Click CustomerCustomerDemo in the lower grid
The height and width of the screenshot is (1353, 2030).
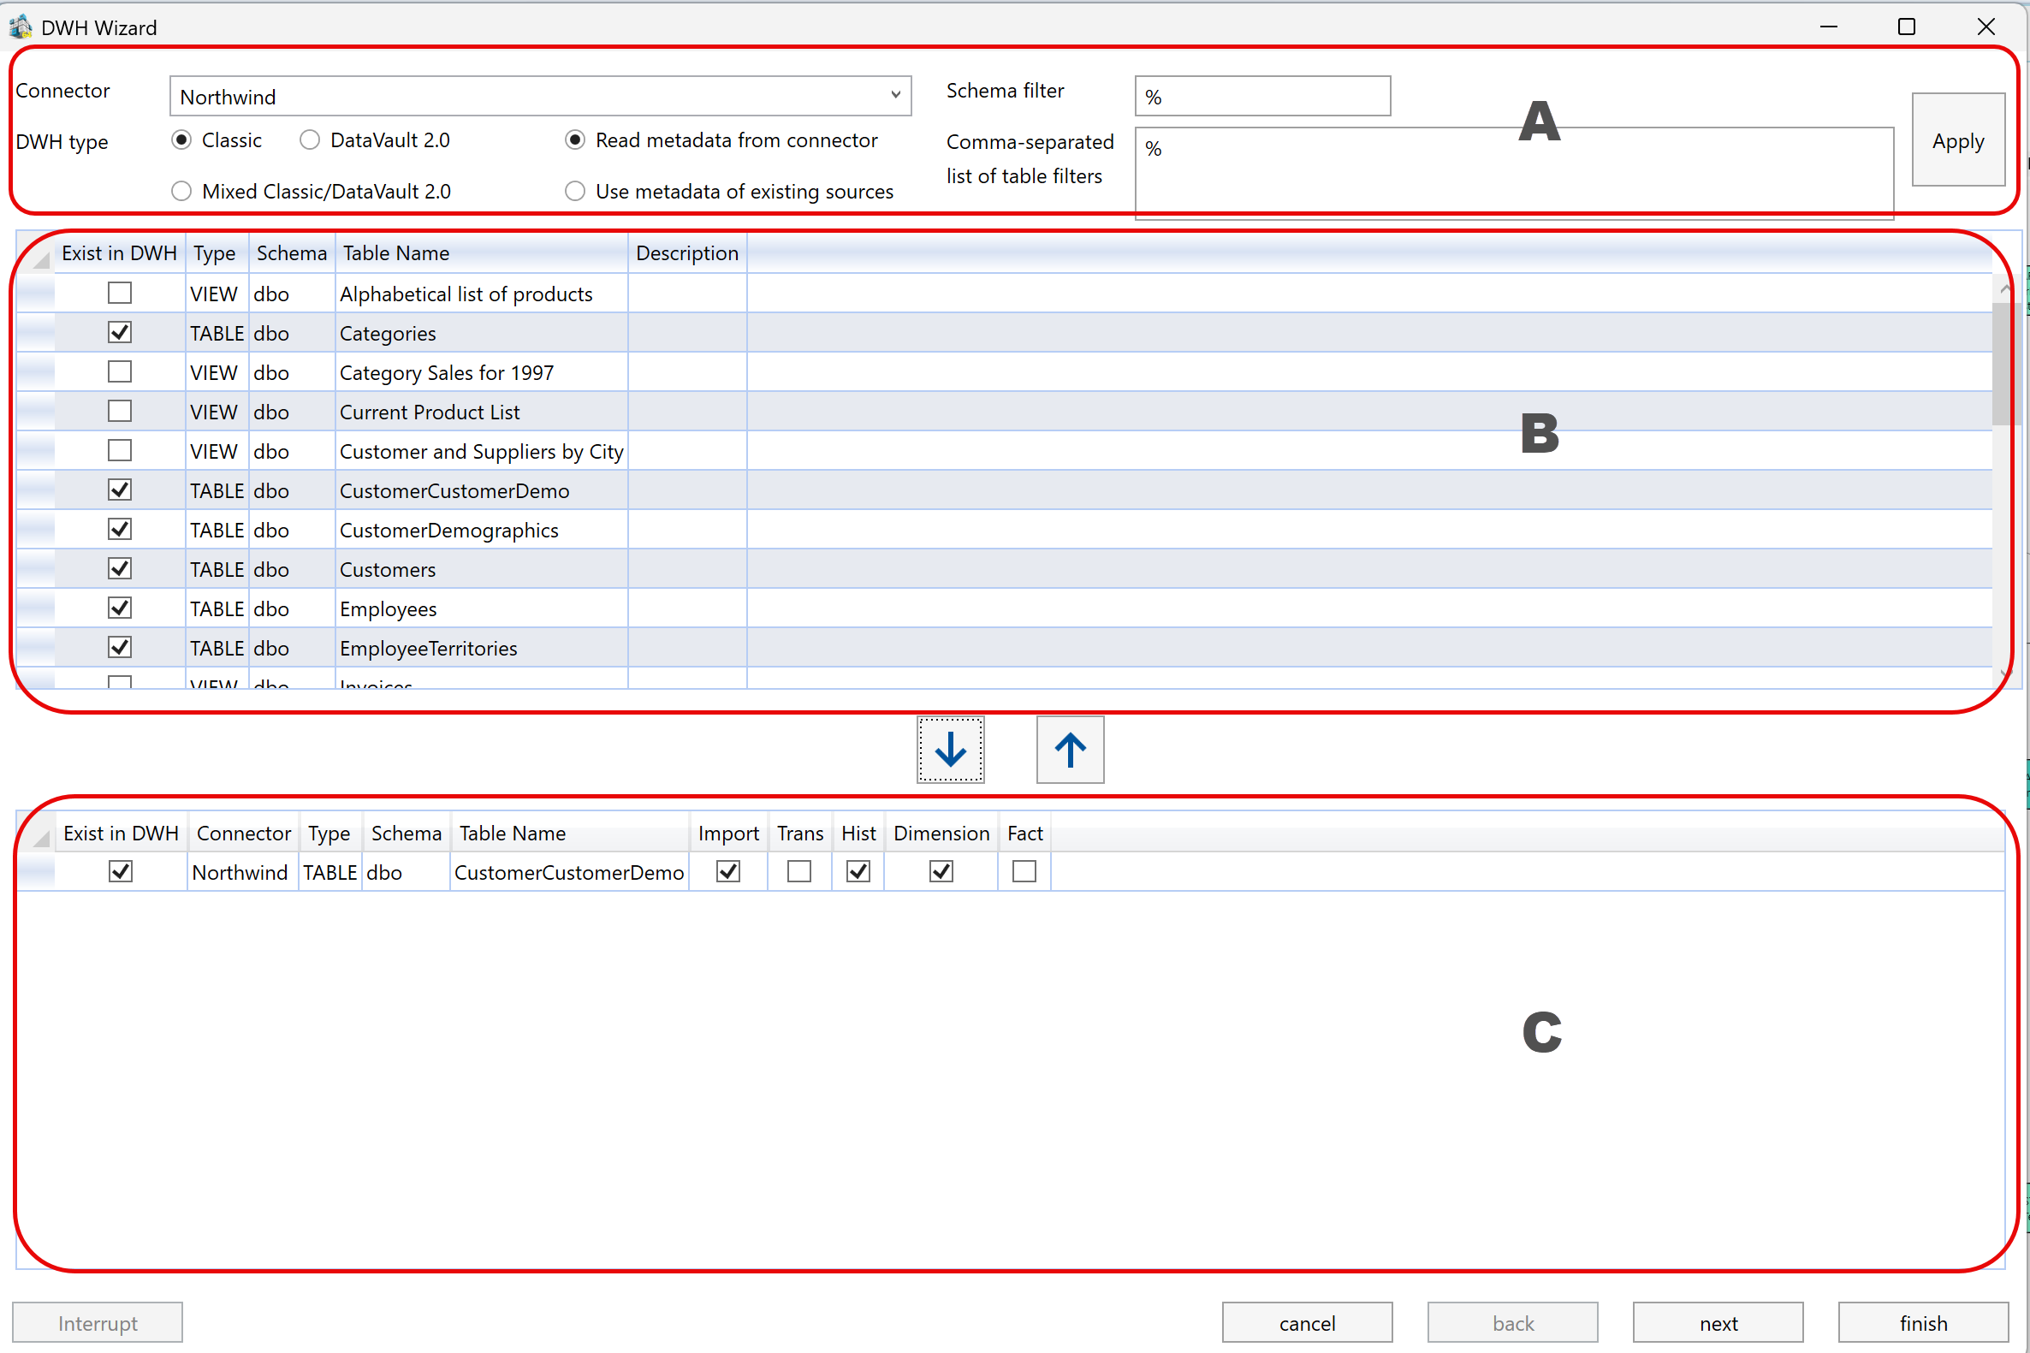569,872
